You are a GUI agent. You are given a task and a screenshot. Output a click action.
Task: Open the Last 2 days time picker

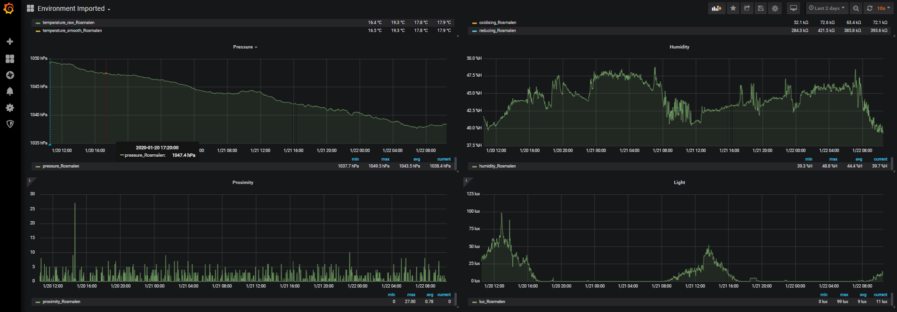(x=827, y=8)
